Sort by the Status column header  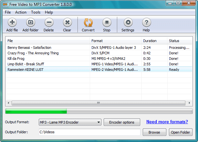click(180, 41)
